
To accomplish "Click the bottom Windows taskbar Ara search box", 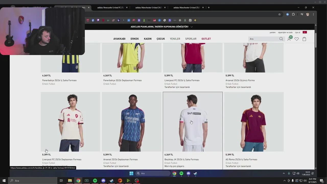I will pyautogui.click(x=33, y=181).
